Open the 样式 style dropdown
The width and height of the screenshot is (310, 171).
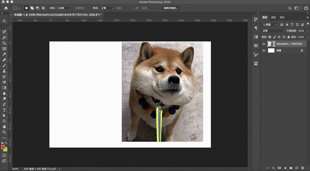tap(107, 8)
